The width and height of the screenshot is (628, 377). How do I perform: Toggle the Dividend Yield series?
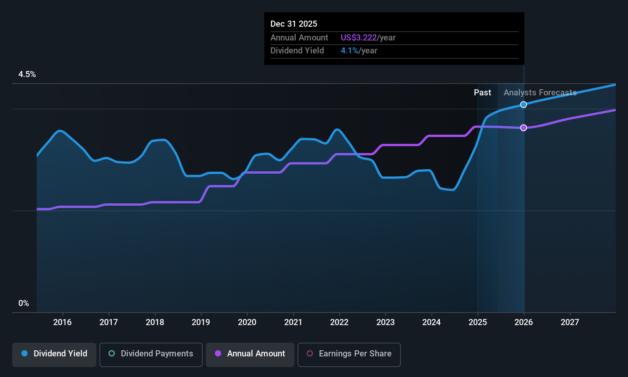pos(54,355)
